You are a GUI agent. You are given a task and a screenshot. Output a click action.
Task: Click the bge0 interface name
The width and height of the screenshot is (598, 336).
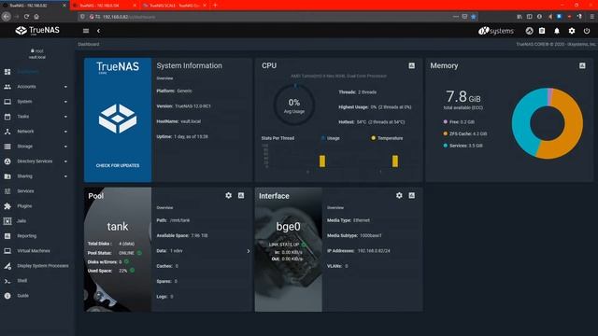[288, 227]
